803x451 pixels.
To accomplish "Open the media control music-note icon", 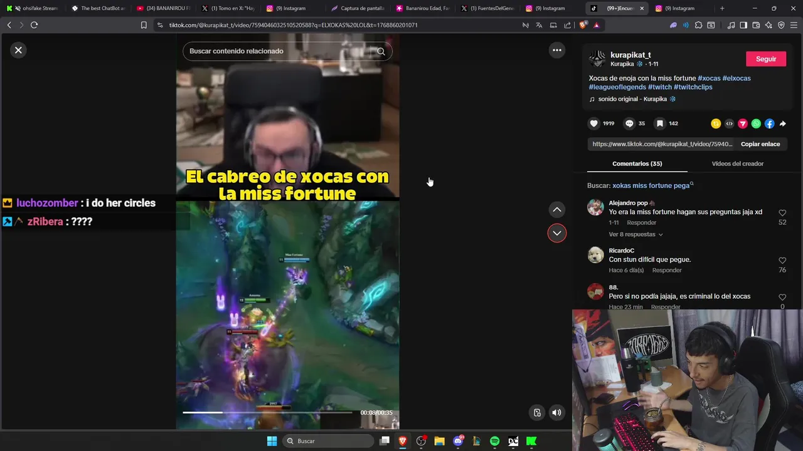I will tap(731, 25).
